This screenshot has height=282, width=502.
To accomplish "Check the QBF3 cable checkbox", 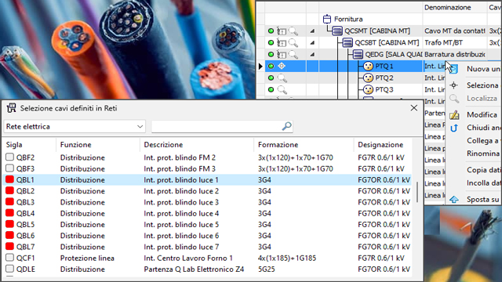I will (9, 168).
